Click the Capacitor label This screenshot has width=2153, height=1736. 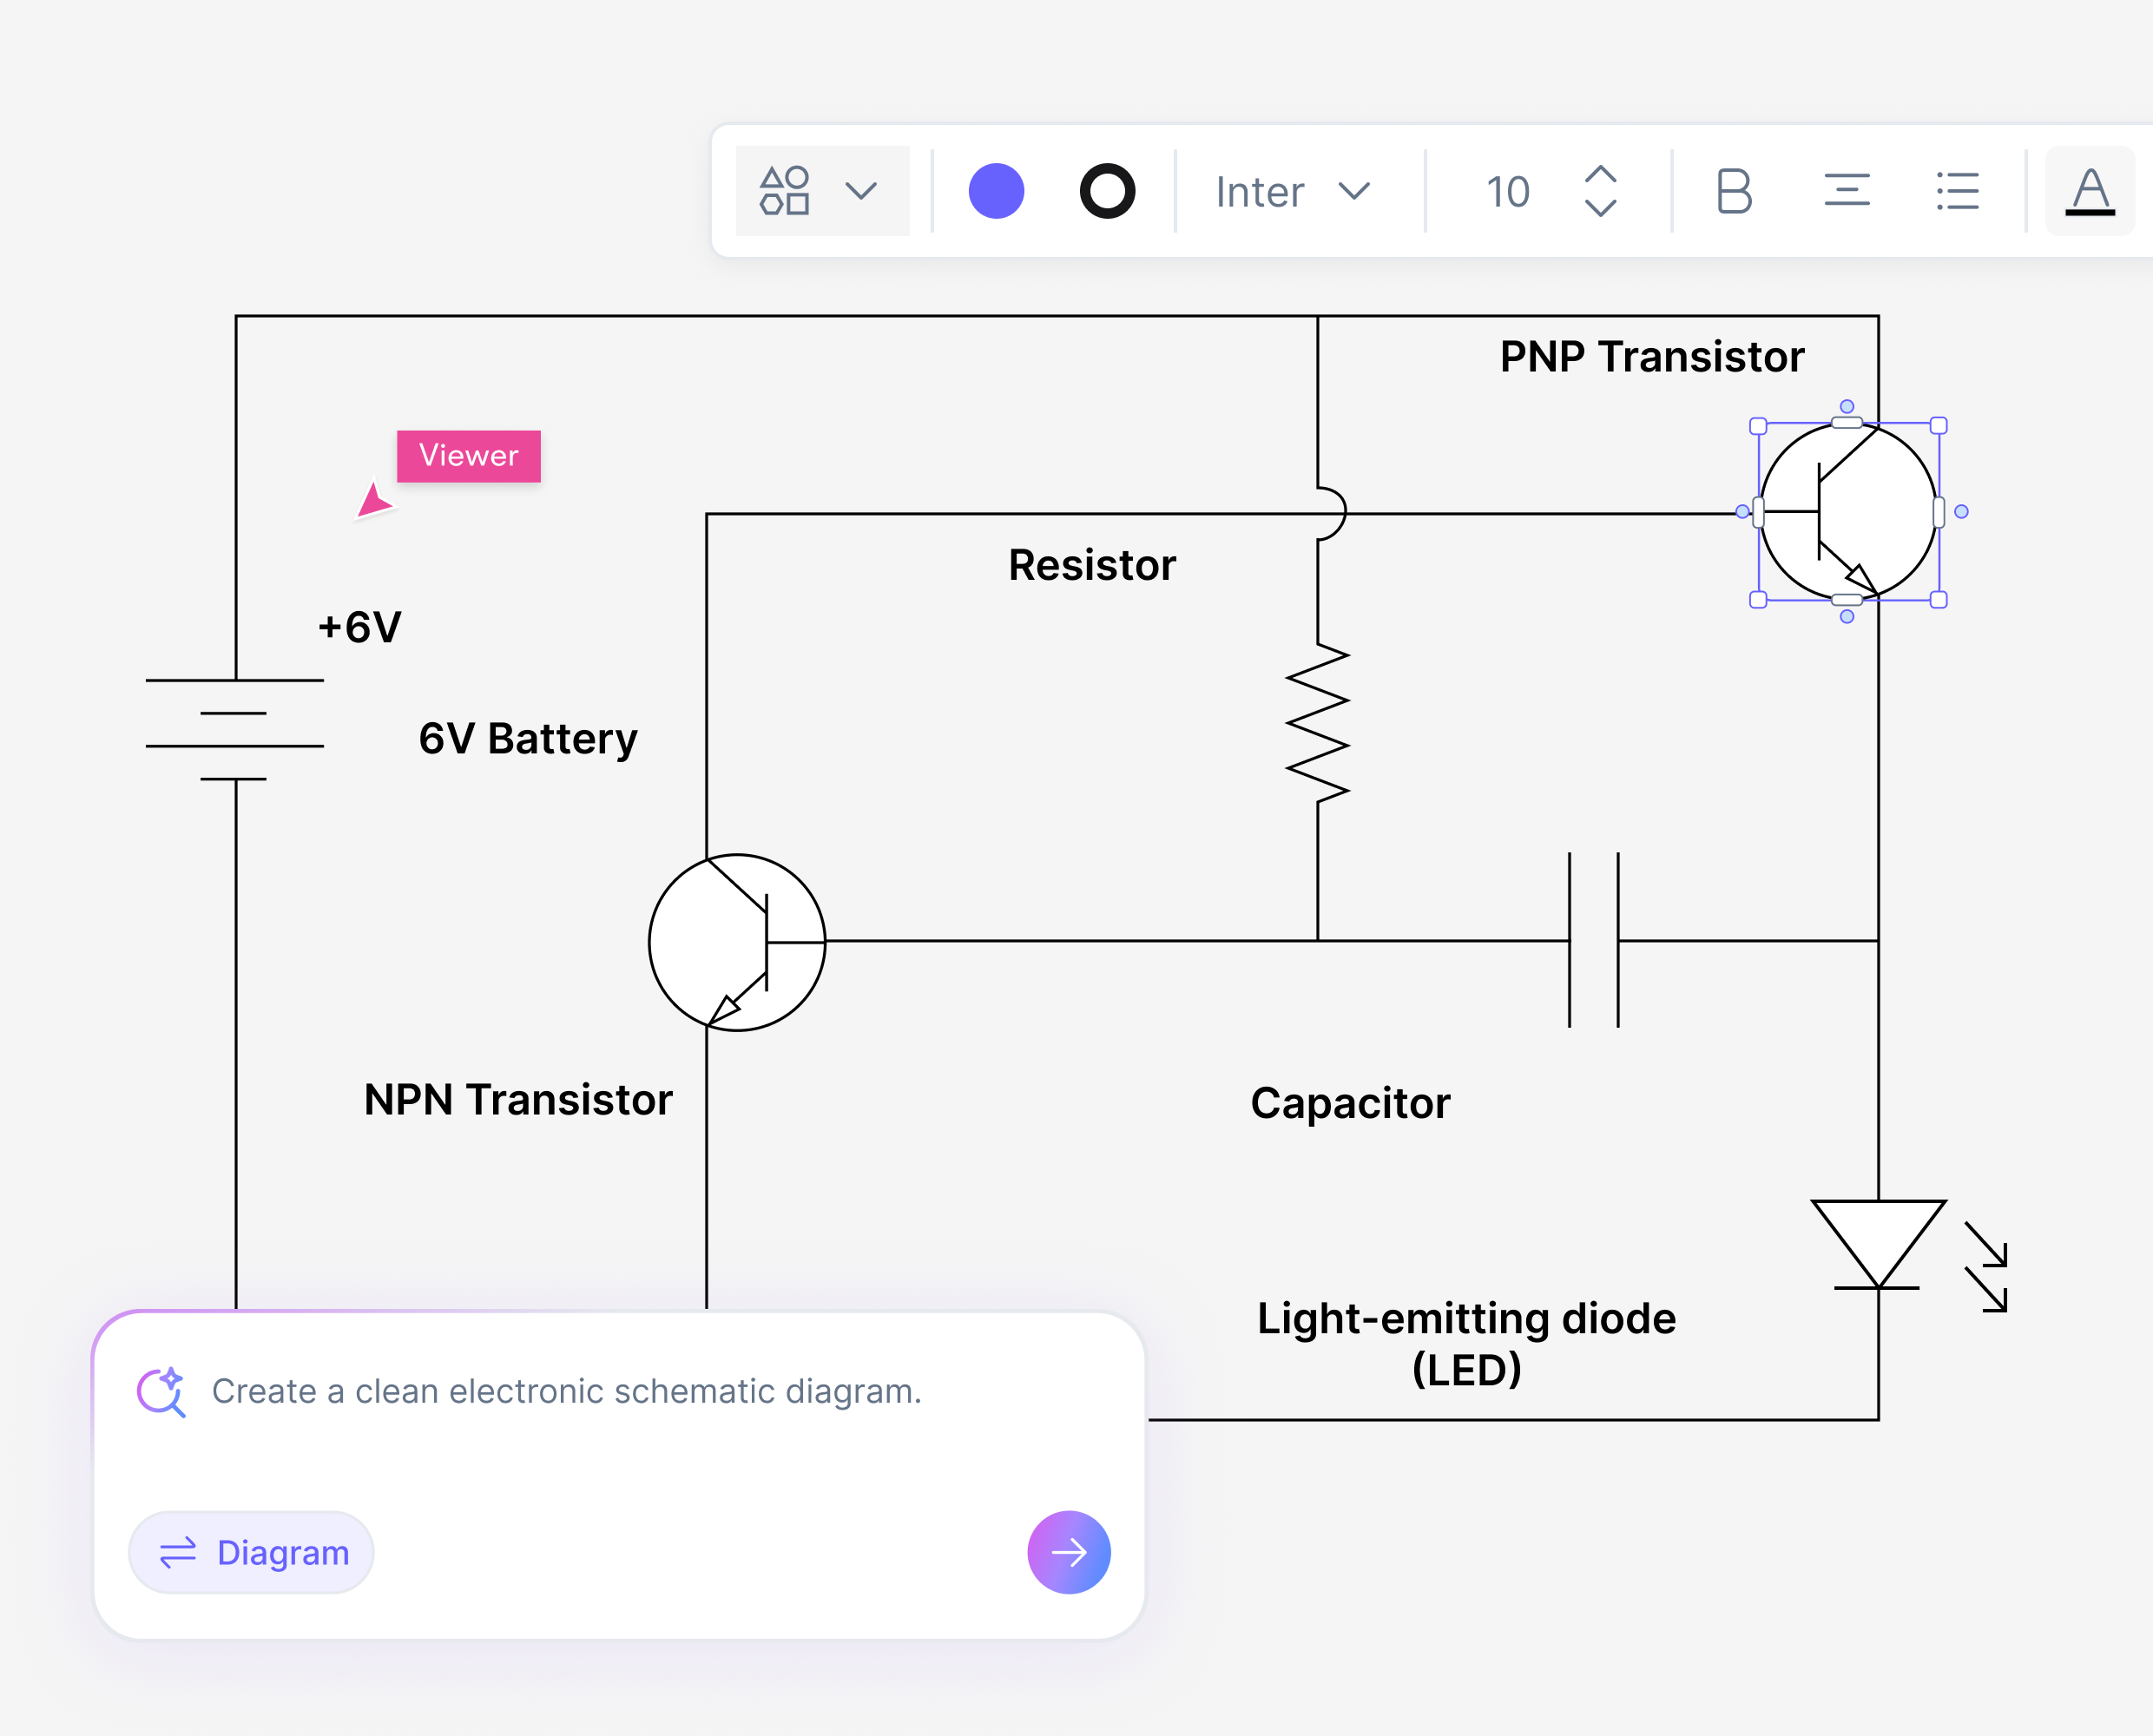(1350, 1104)
